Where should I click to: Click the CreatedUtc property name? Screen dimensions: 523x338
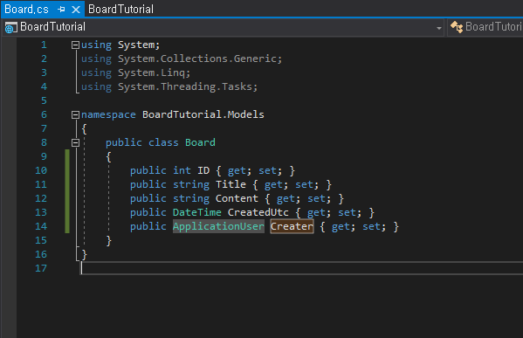[258, 212]
